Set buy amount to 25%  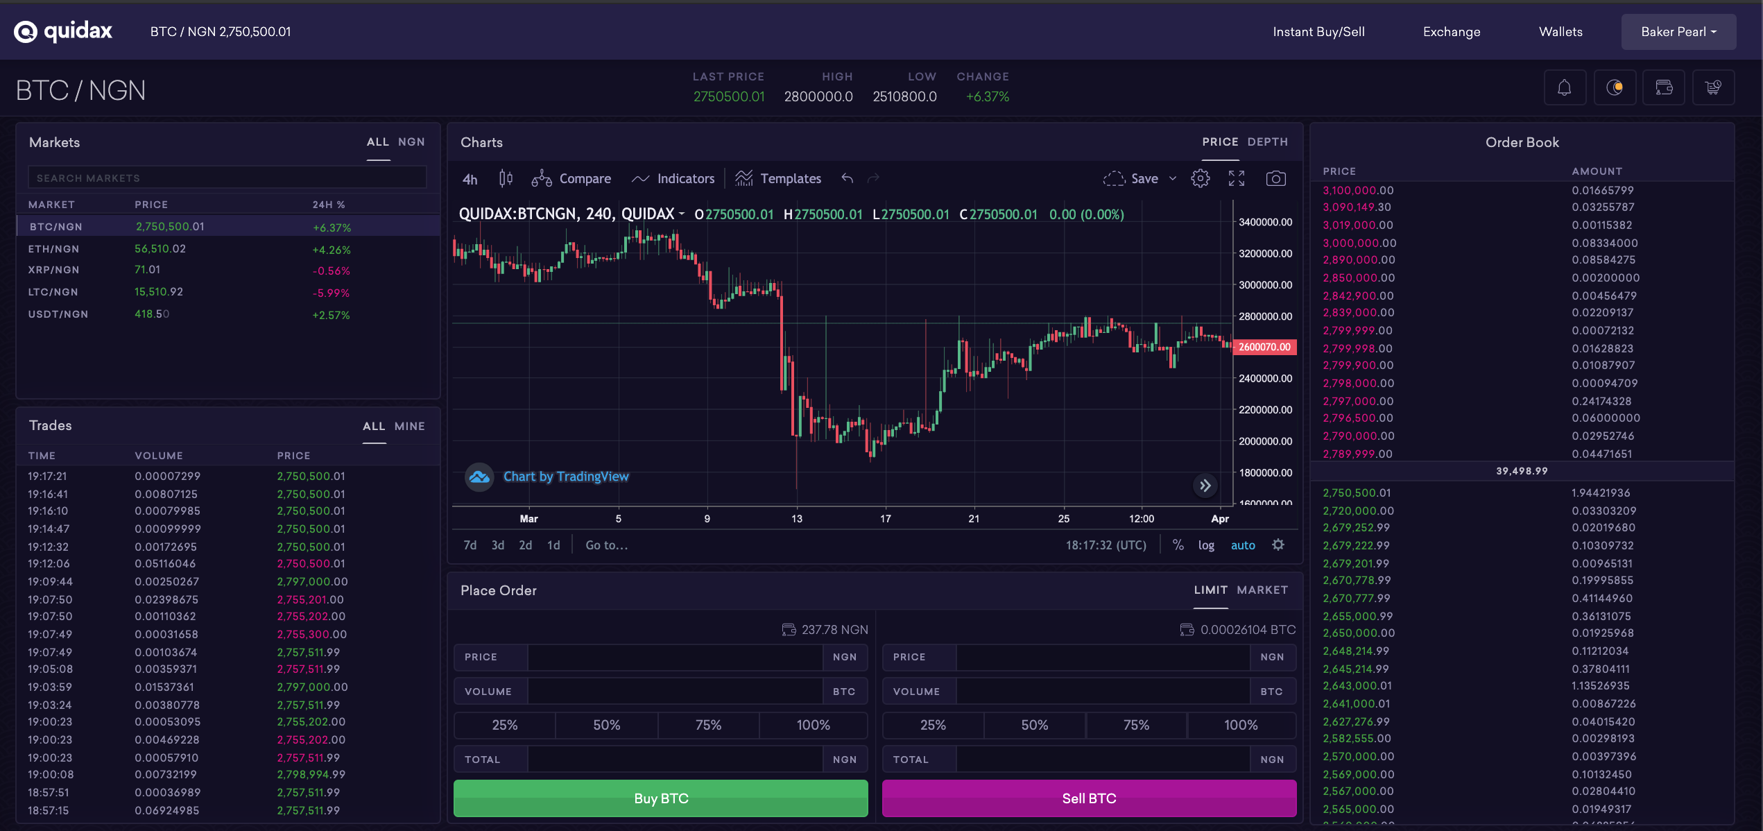(504, 725)
